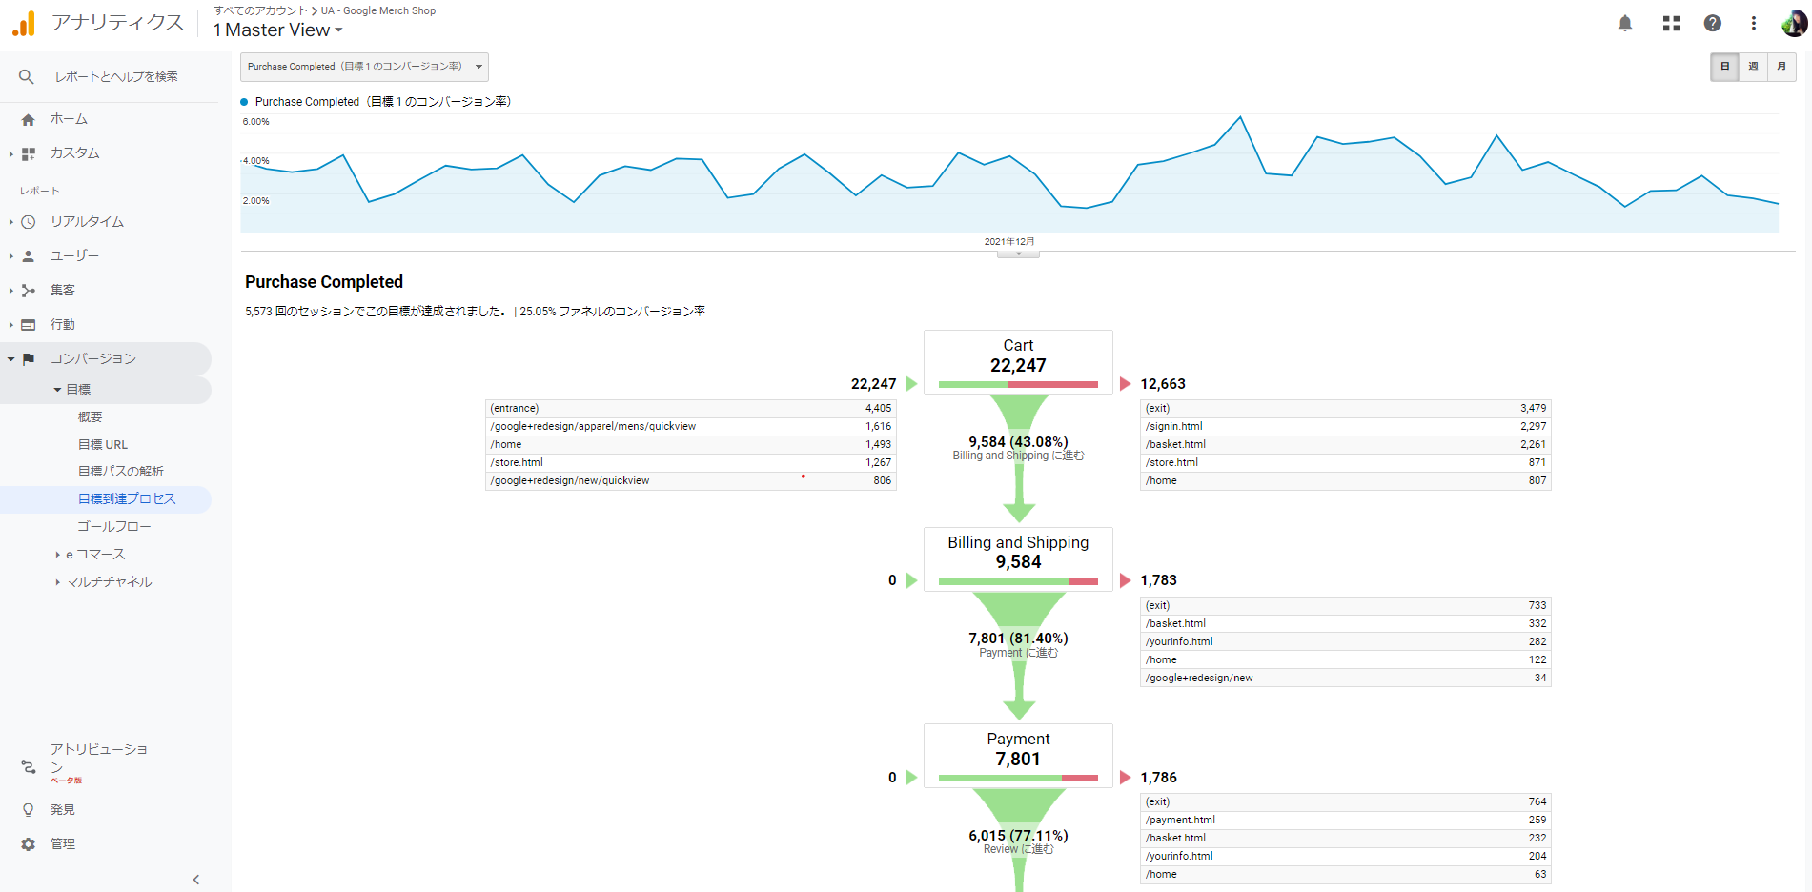Open the 発見 lightbulb icon
The image size is (1812, 892).
tap(29, 810)
